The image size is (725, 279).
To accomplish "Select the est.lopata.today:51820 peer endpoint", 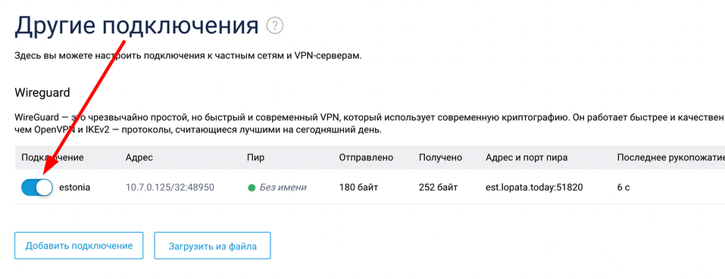I will click(534, 188).
